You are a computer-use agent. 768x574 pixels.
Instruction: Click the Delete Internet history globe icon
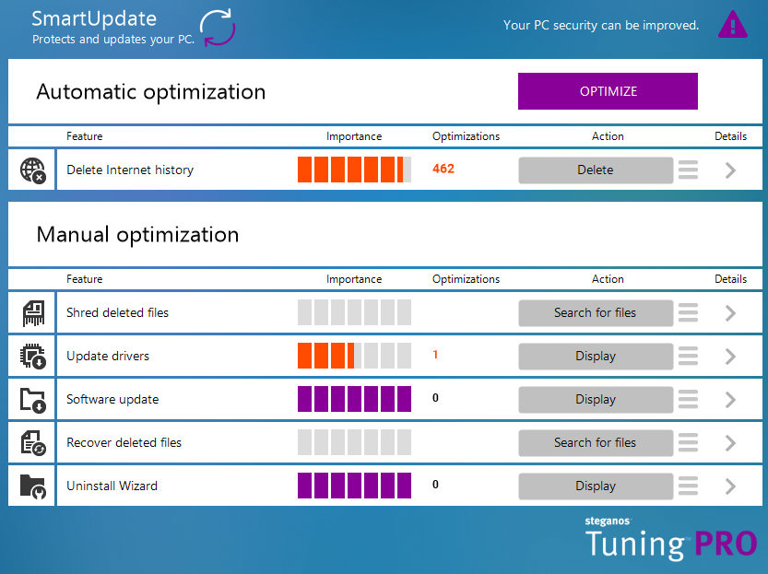tap(32, 170)
